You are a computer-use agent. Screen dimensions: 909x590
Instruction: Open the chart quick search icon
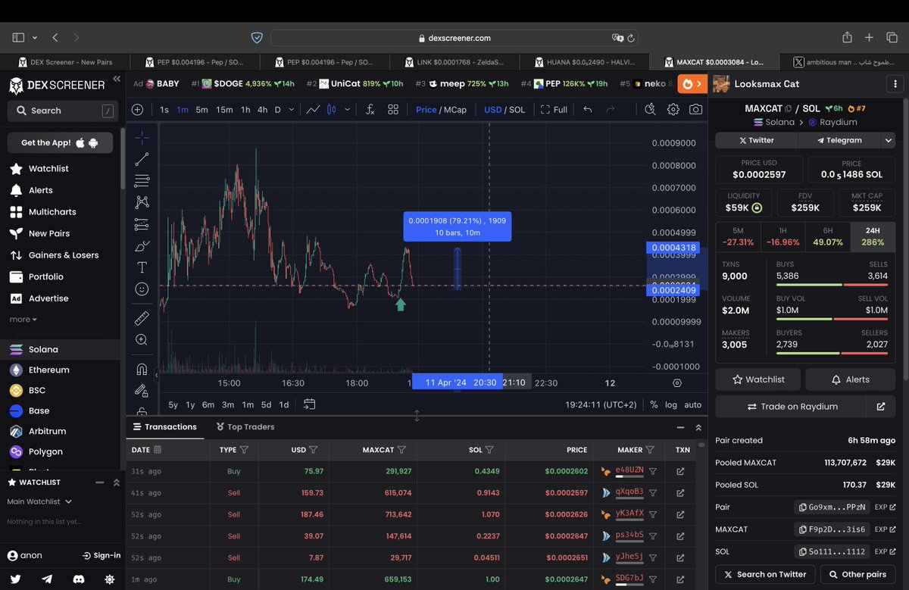pos(650,110)
